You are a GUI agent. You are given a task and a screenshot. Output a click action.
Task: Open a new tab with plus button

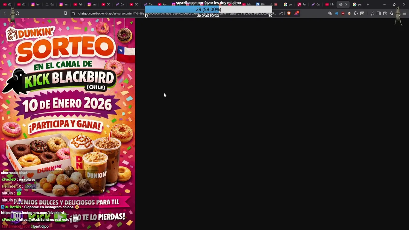368,4
